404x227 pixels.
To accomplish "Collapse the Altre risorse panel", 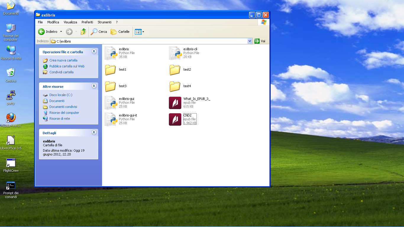I will (94, 86).
